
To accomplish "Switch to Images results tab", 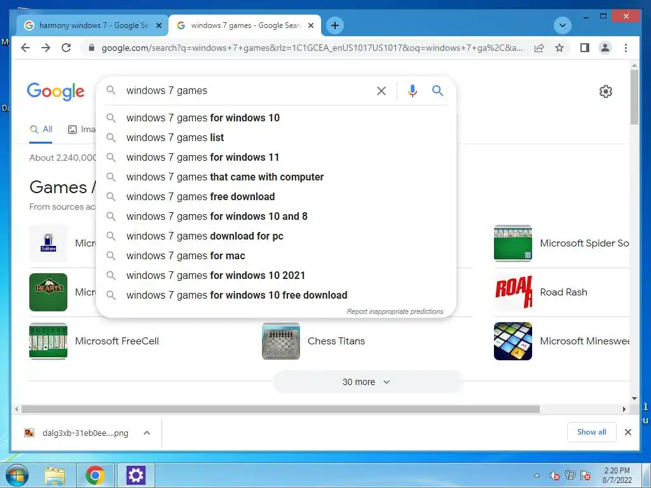I will [x=82, y=130].
